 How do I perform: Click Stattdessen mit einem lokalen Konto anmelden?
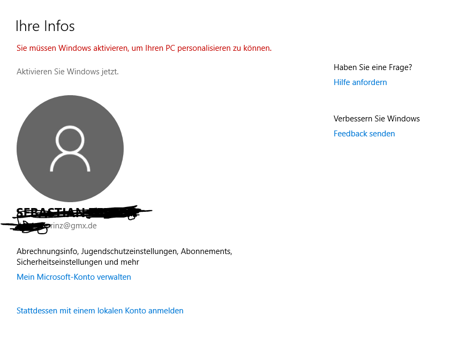[100, 311]
